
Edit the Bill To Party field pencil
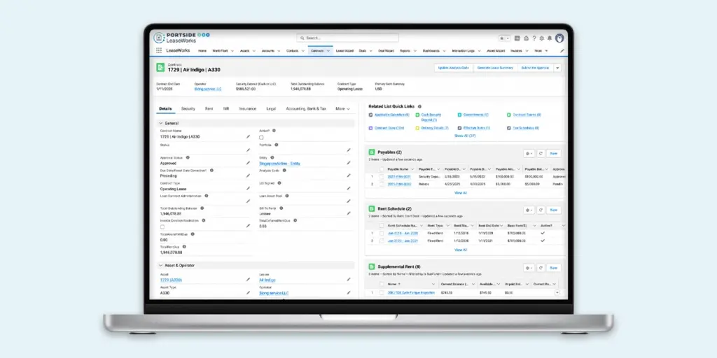349,213
